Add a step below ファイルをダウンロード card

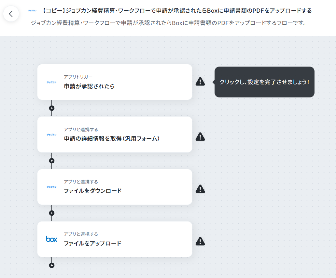[52, 213]
